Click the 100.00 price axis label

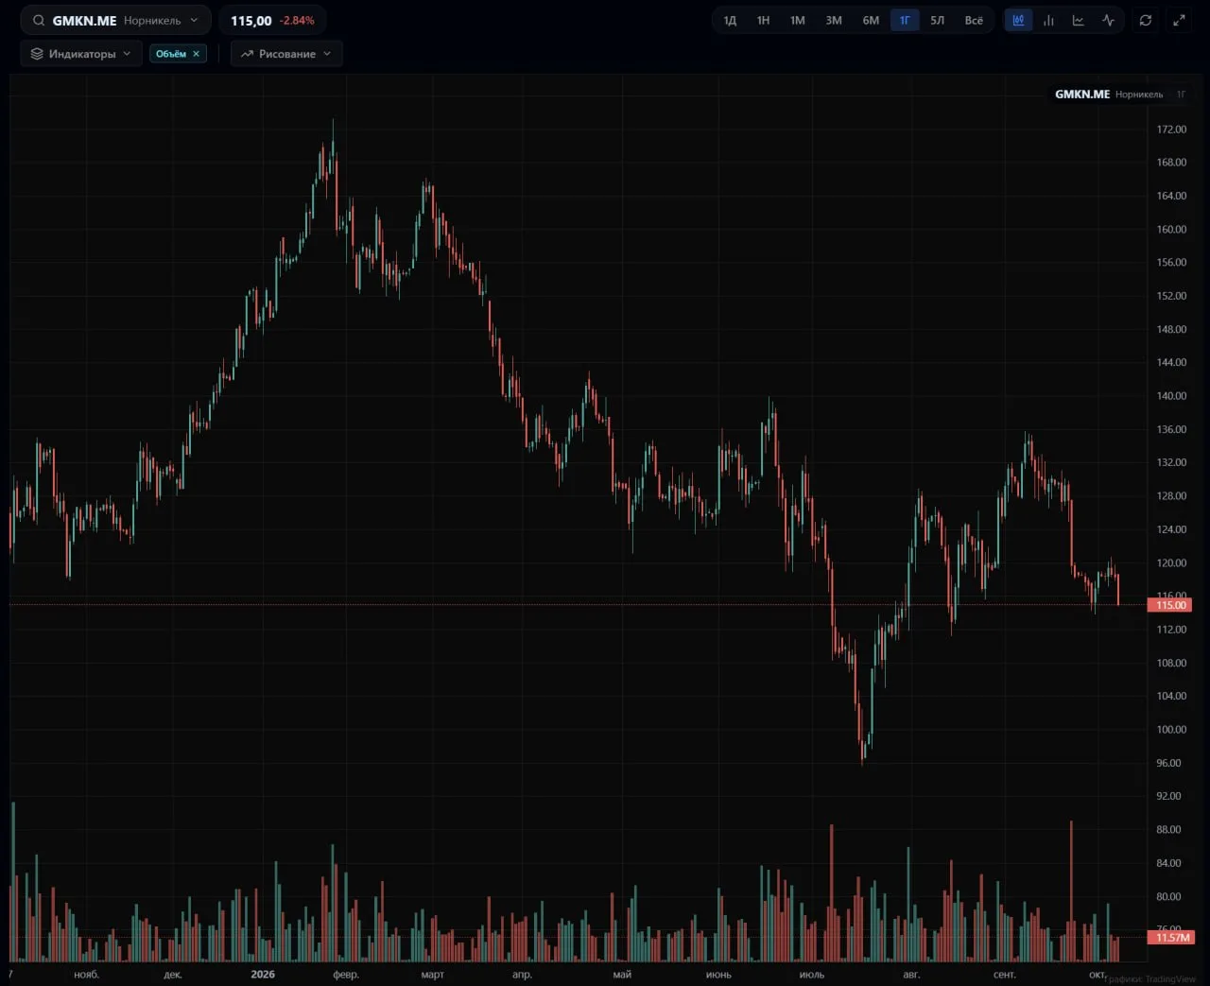click(1171, 730)
